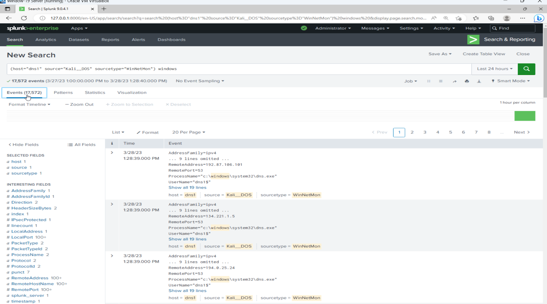Click the Format button above events
Screen dimensions: 547x304
[x=148, y=132]
